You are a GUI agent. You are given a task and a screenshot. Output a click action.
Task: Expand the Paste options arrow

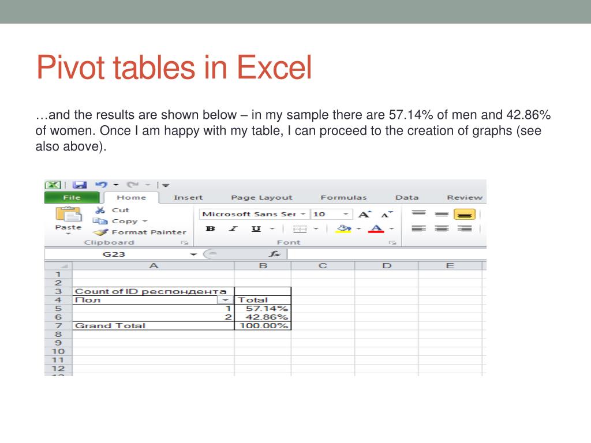[x=68, y=234]
